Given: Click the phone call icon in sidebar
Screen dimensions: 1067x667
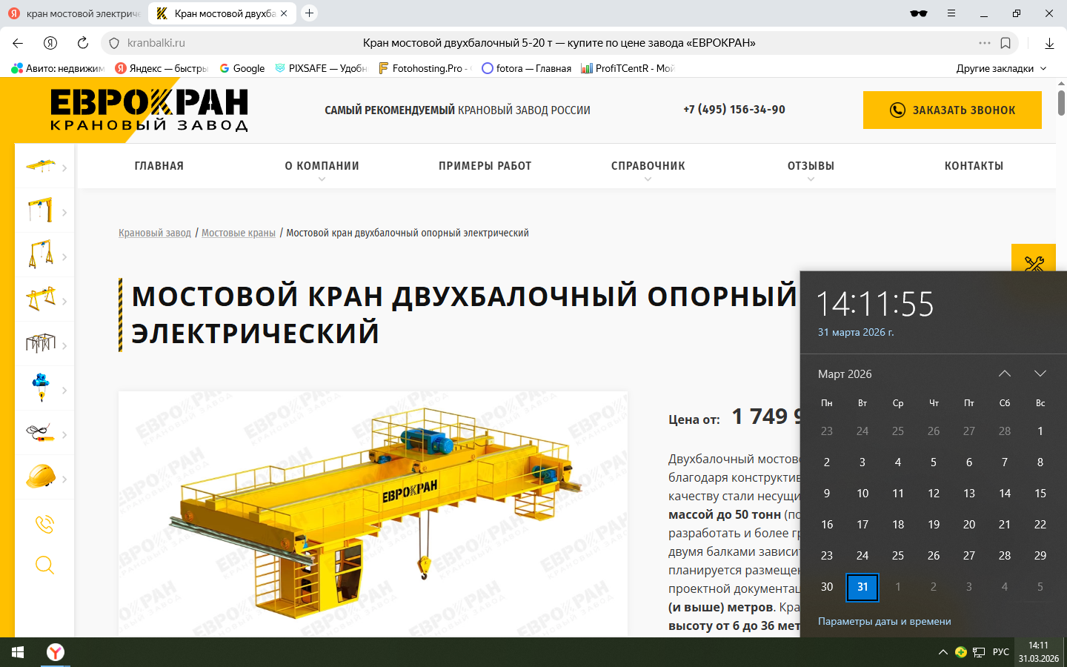Looking at the screenshot, I should (x=44, y=524).
